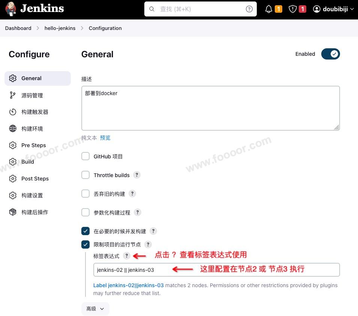Image resolution: width=358 pixels, height=316 pixels.
Task: Uncheck 限制项目的运行节点 checkbox
Action: click(85, 244)
